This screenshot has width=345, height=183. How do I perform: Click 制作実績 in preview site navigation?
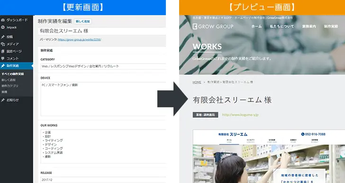[331, 26]
